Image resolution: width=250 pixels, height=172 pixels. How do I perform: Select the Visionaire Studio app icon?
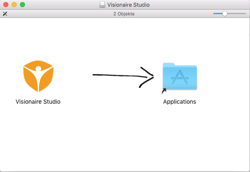point(38,76)
